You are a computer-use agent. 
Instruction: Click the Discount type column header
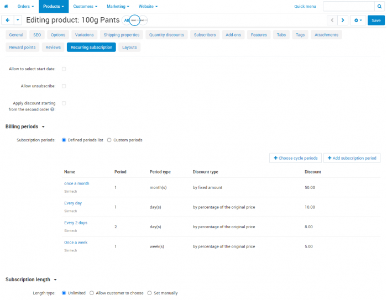205,172
